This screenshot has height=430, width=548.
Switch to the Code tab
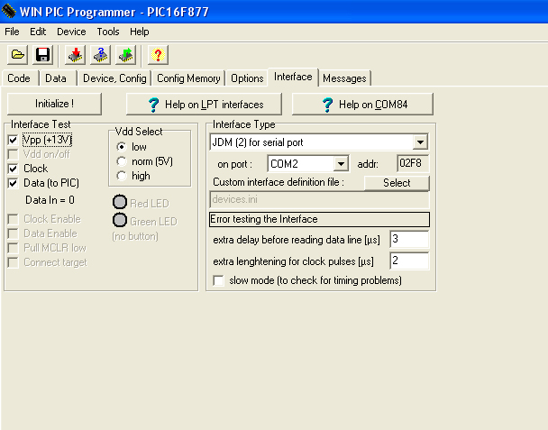[19, 78]
